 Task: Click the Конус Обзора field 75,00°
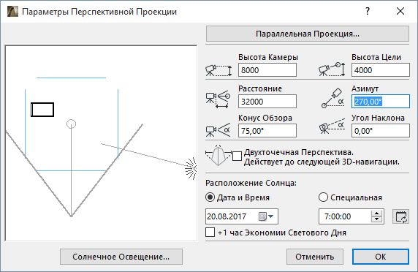[267, 131]
